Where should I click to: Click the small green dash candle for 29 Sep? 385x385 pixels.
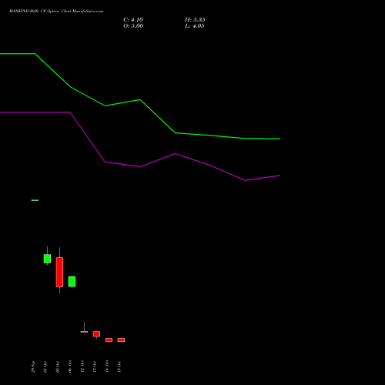(x=35, y=200)
